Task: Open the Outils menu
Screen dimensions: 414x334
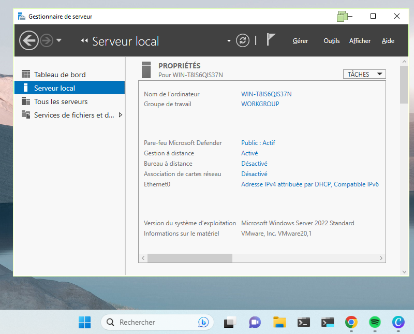Action: coord(331,40)
